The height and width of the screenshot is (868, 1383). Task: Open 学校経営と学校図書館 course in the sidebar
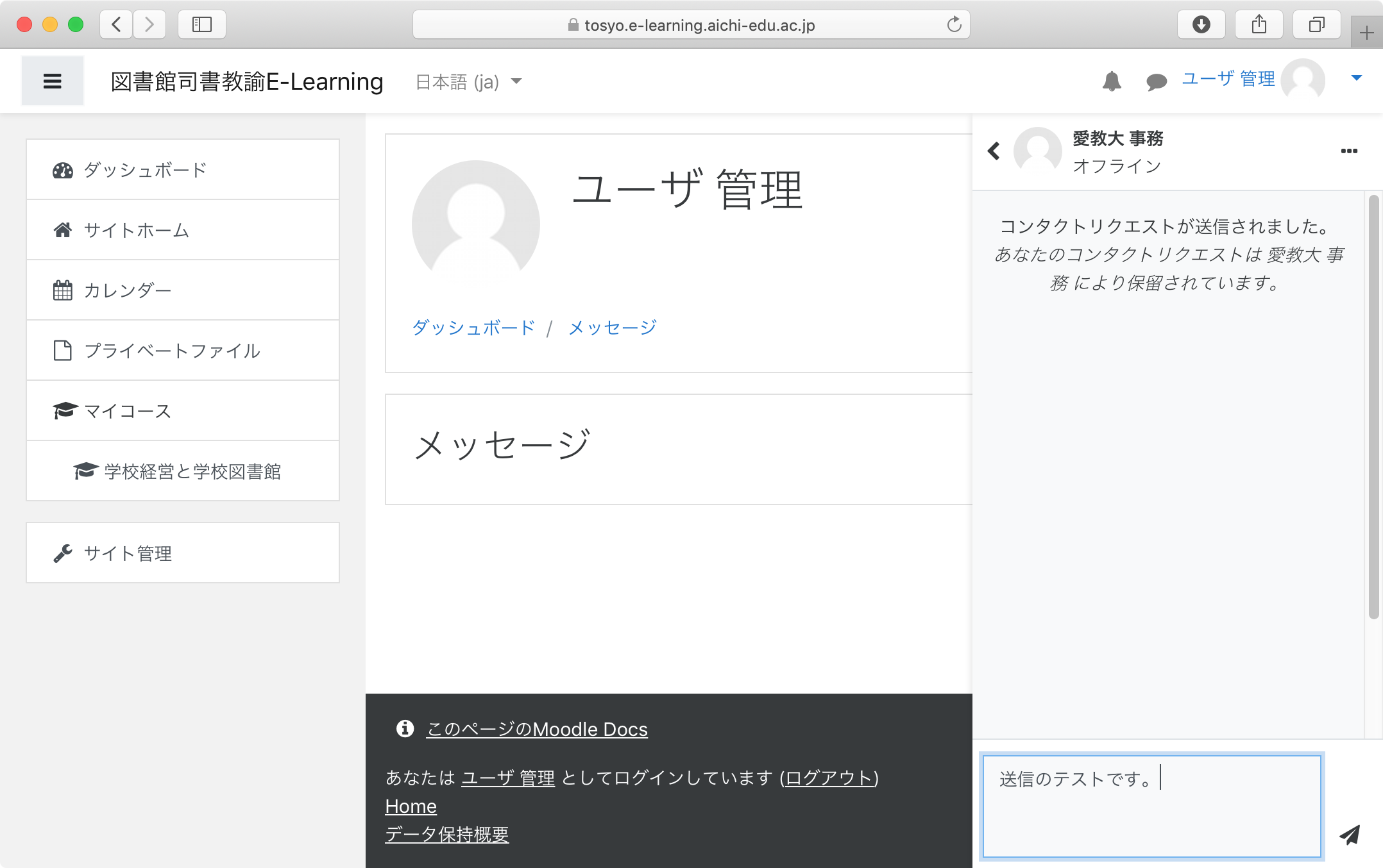(183, 471)
